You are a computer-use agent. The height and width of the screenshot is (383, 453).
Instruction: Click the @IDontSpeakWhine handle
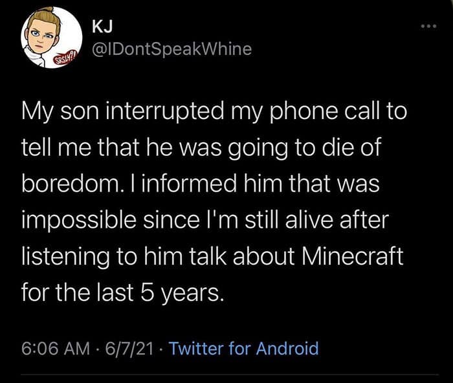point(173,49)
